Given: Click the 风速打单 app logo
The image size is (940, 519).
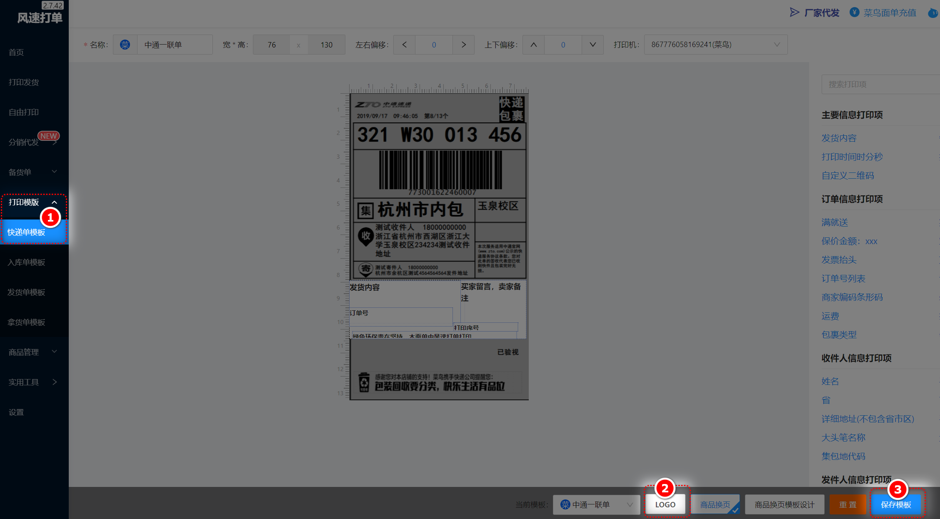Looking at the screenshot, I should tap(40, 17).
